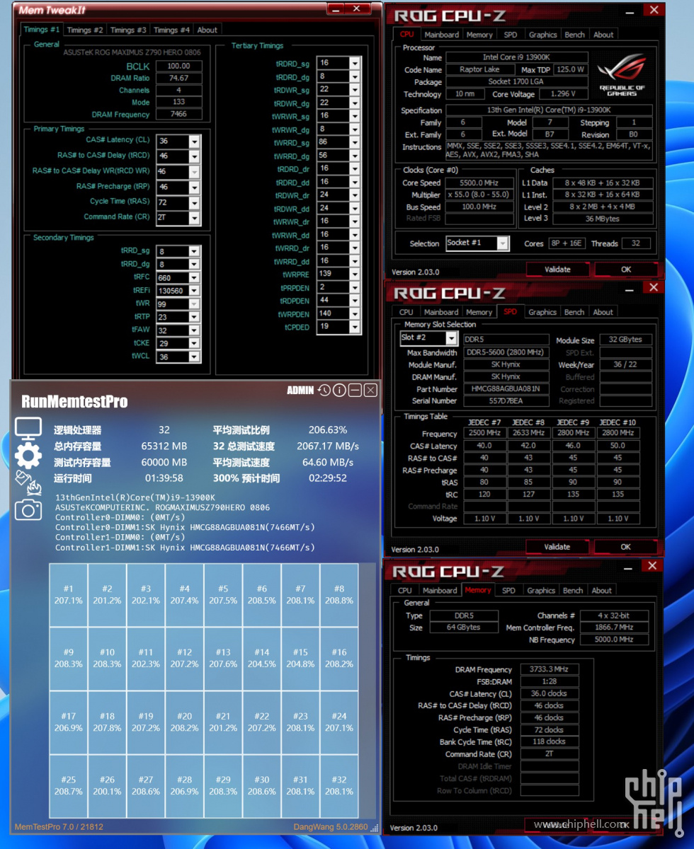694x849 pixels.
Task: Expand the CAS# Latency (CL) dropdown
Action: [195, 141]
